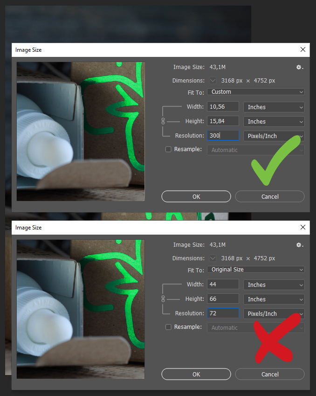The height and width of the screenshot is (396, 316).
Task: Open Width Inches unit dropdown beside 44
Action: click(x=274, y=285)
